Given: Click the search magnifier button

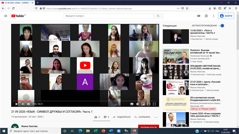Looking at the screenshot, I should pos(158,16).
